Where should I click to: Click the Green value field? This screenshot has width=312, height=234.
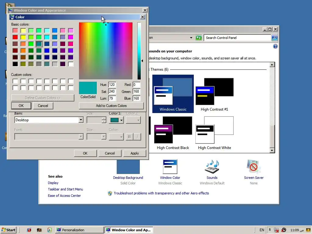click(136, 91)
